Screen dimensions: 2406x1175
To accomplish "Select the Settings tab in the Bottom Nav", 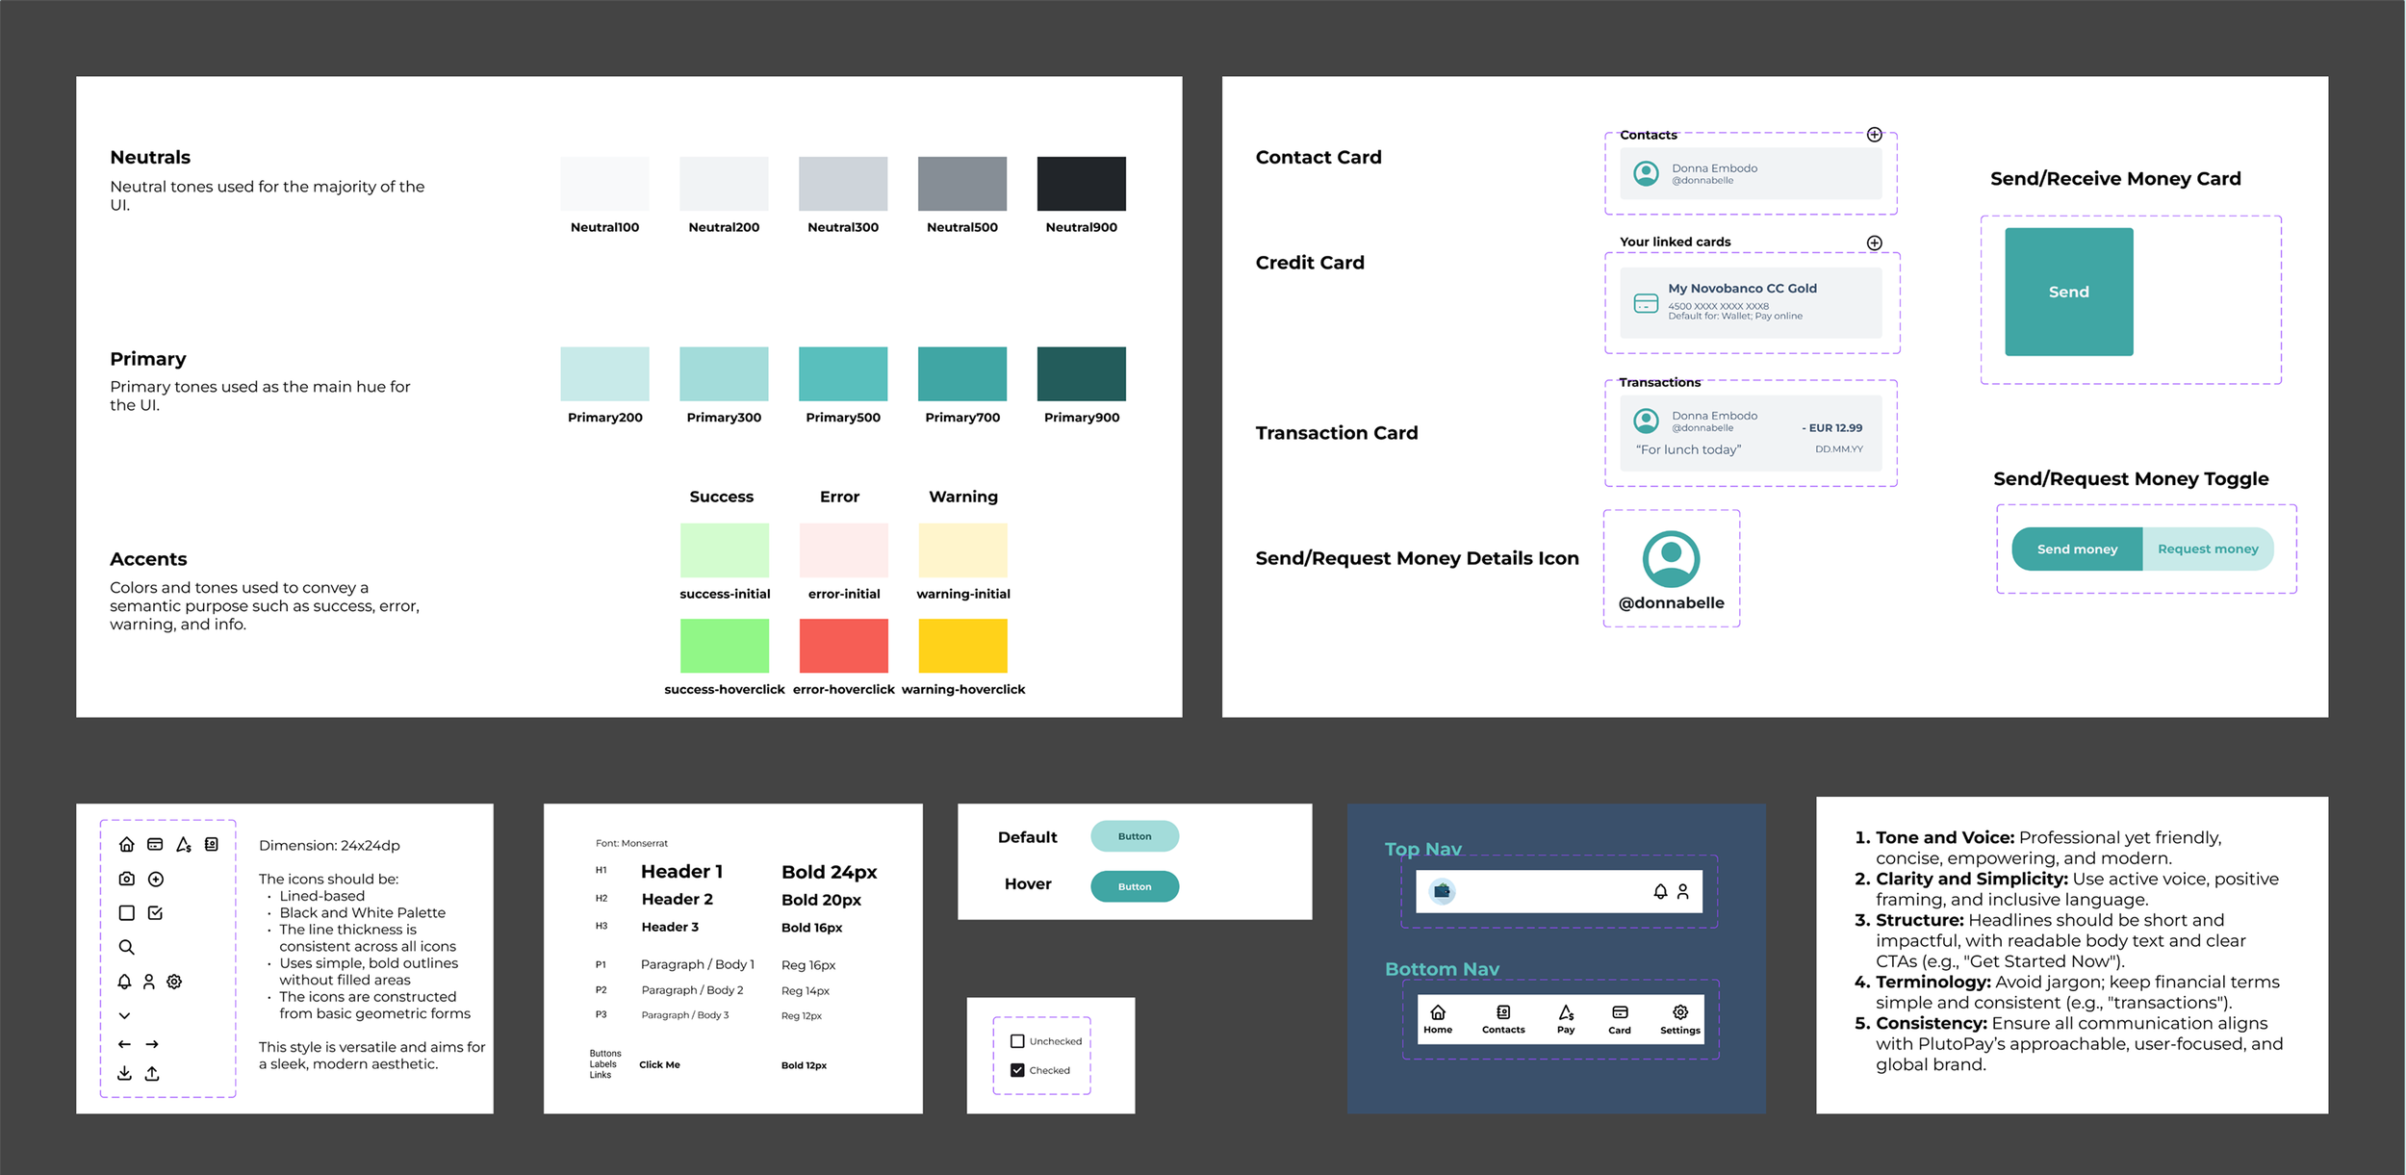I will pos(1679,1018).
